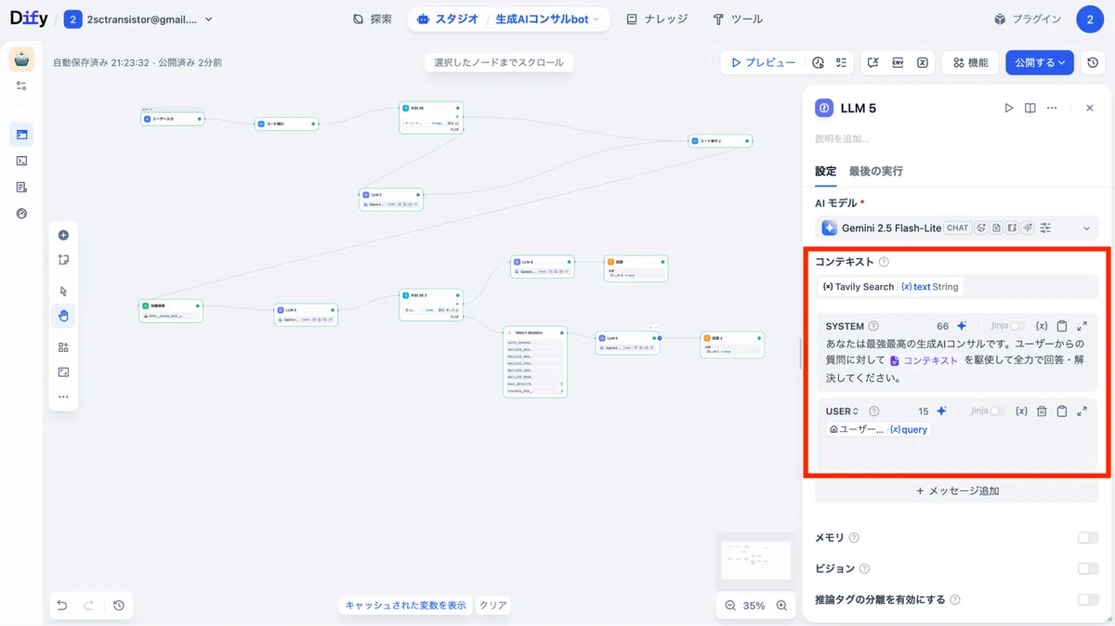The image size is (1115, 626).
Task: Switch to 設定 tab in LLM panel
Action: [825, 171]
